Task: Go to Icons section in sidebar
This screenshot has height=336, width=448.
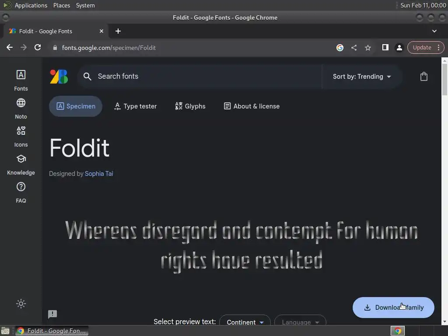Action: tap(21, 136)
